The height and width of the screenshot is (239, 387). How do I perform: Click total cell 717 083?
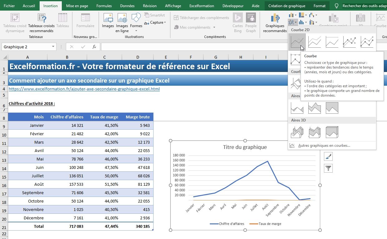(x=67, y=226)
